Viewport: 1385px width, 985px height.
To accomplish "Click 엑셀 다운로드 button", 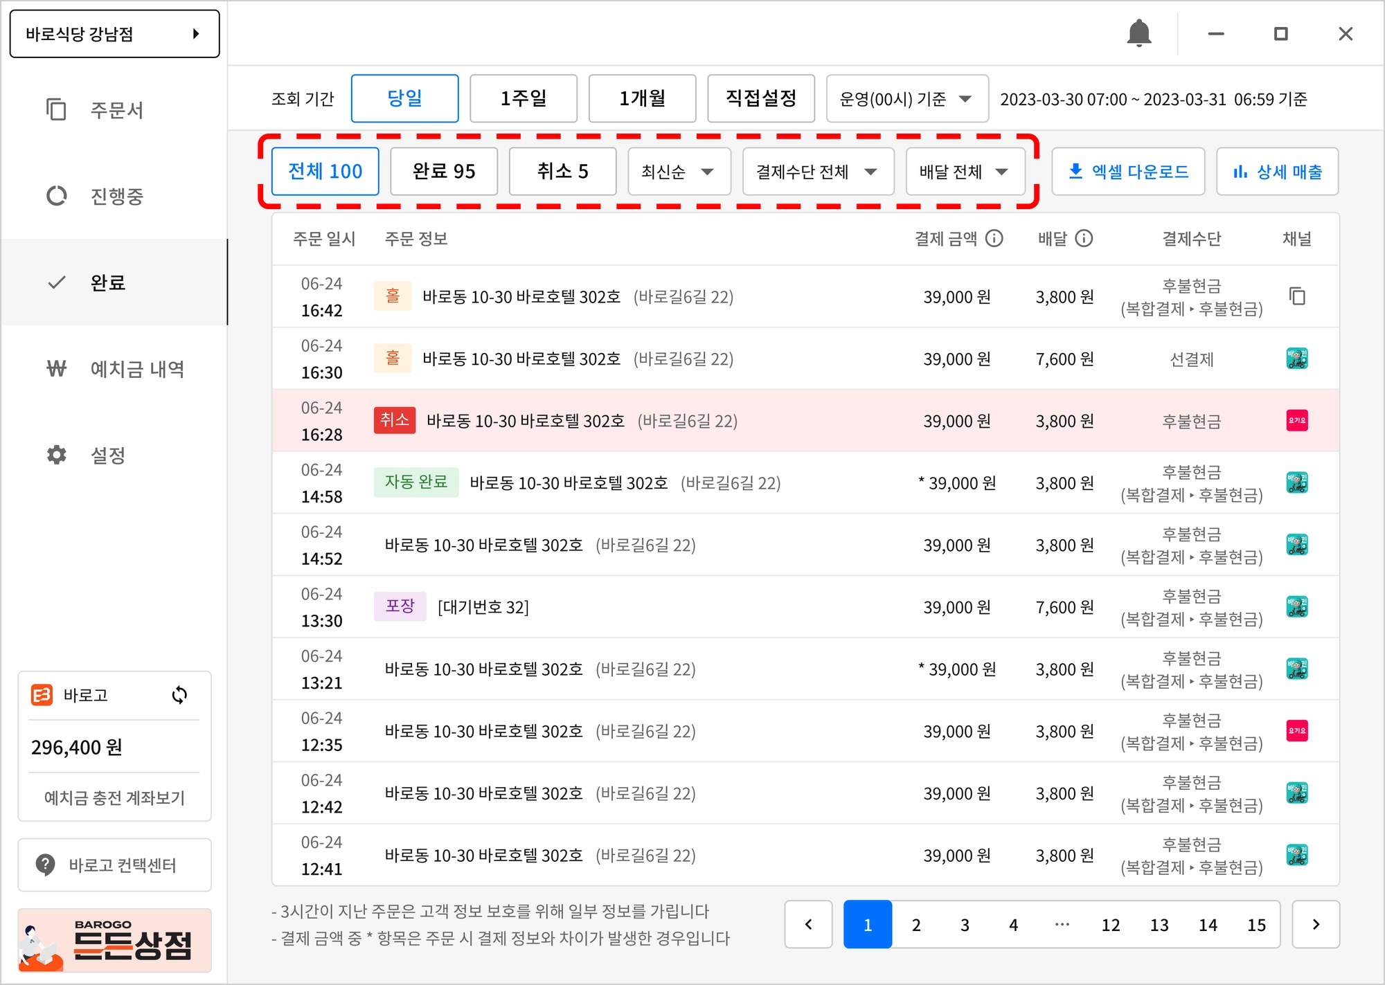I will [x=1128, y=171].
